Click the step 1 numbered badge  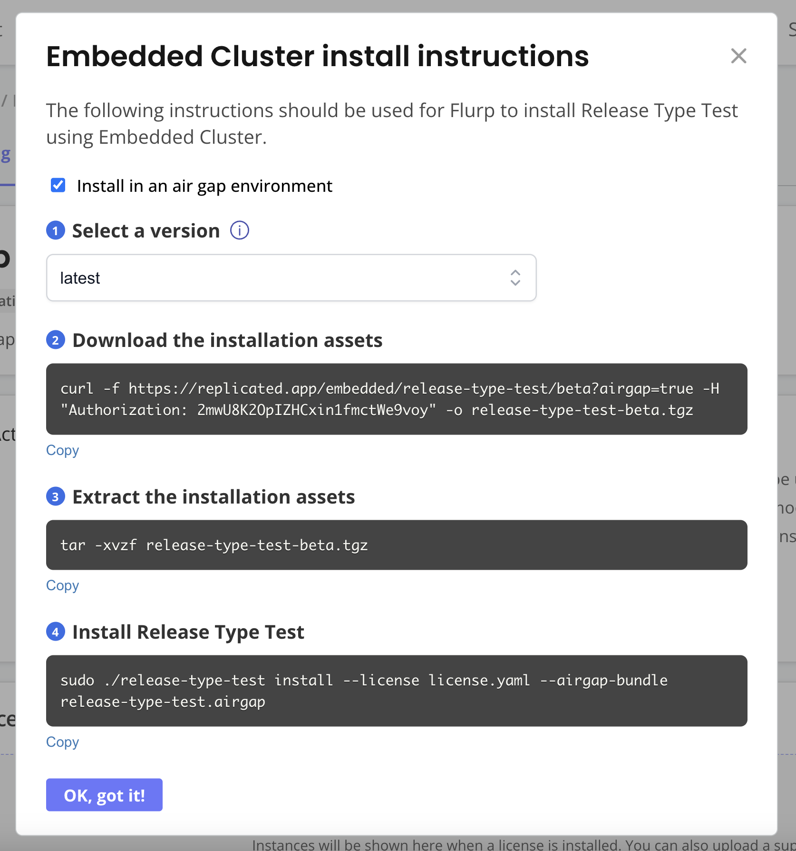click(56, 230)
